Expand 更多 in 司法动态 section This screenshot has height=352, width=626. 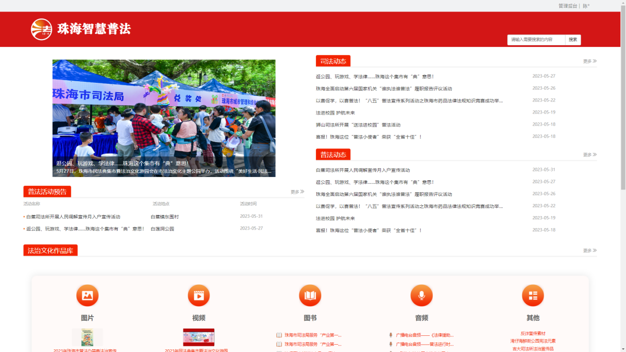(590, 61)
